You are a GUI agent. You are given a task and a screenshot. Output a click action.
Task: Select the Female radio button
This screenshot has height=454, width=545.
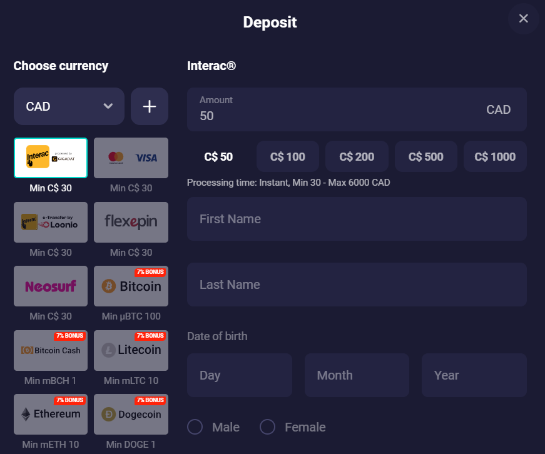pyautogui.click(x=268, y=427)
